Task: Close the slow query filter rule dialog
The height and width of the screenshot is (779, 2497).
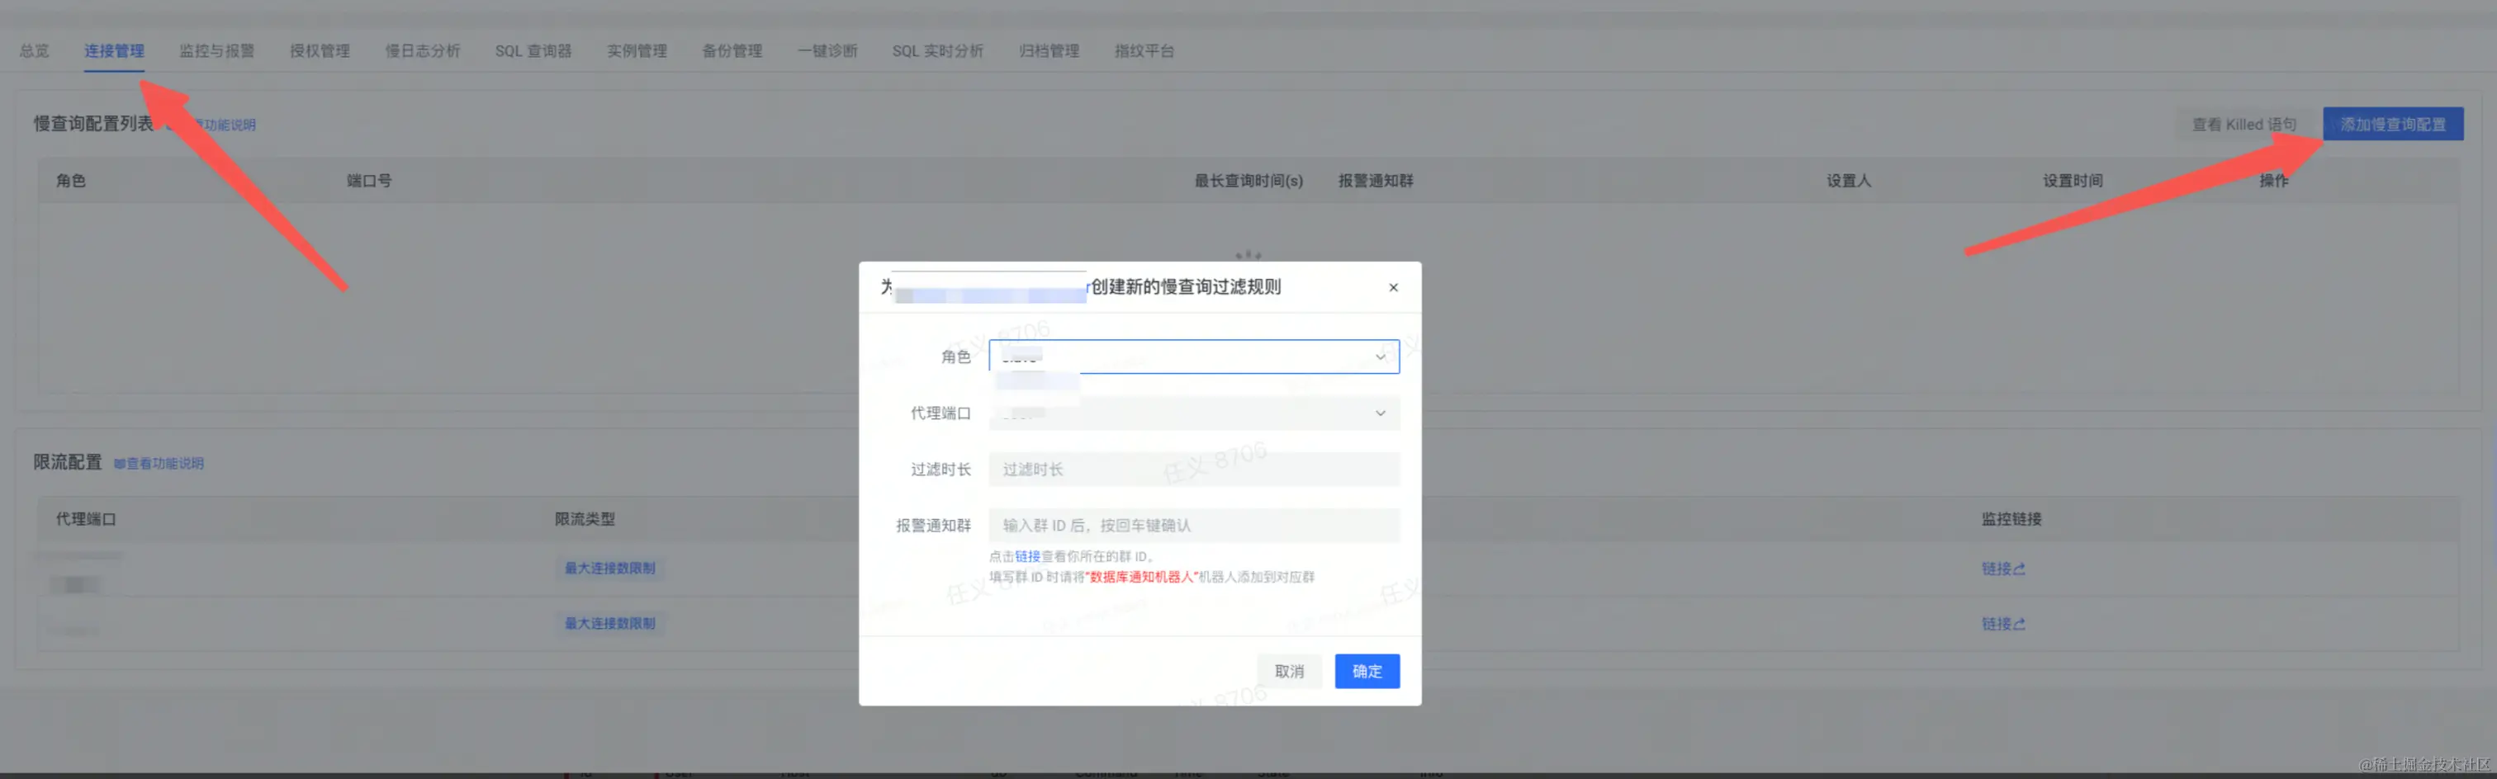Action: pyautogui.click(x=1393, y=287)
